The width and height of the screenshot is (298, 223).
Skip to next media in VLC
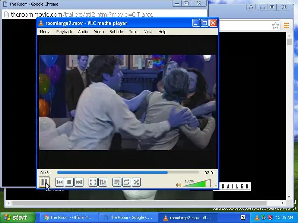(79, 182)
